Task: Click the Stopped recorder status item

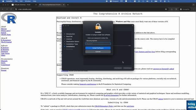Action: click(114, 1)
